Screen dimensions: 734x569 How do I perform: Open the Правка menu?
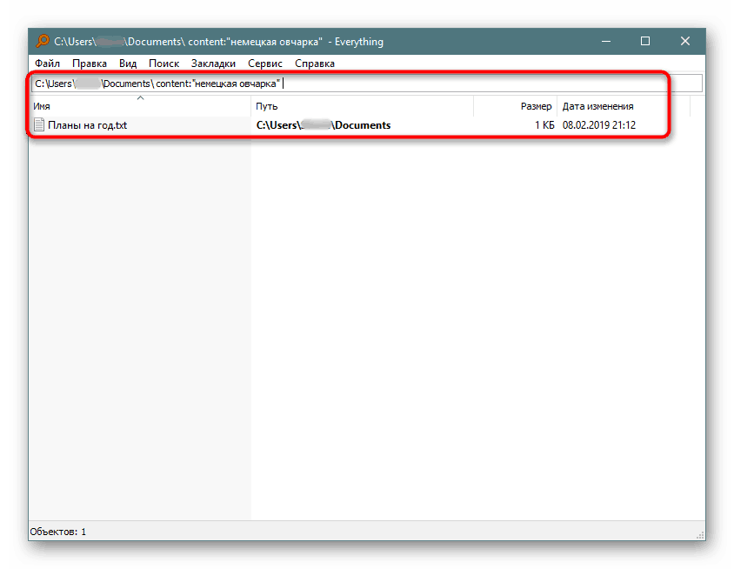90,64
